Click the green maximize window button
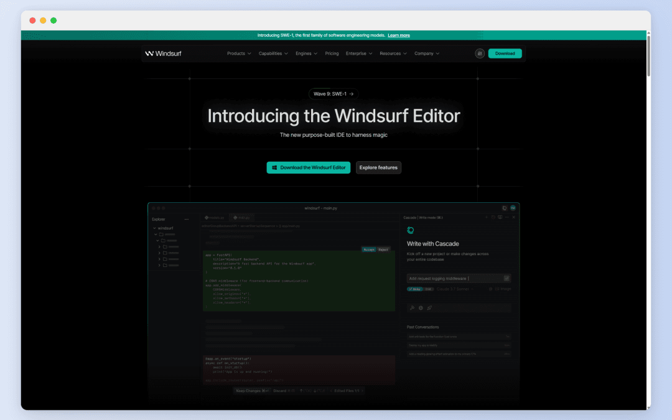The image size is (672, 420). [54, 21]
